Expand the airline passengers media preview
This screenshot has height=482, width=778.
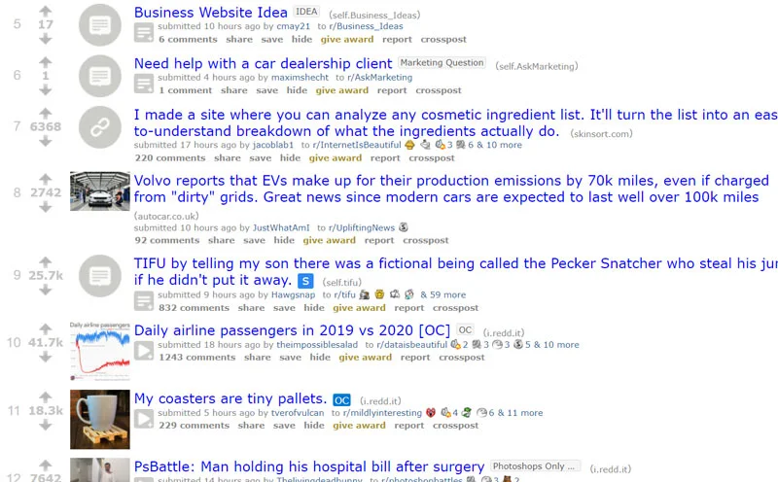(144, 351)
